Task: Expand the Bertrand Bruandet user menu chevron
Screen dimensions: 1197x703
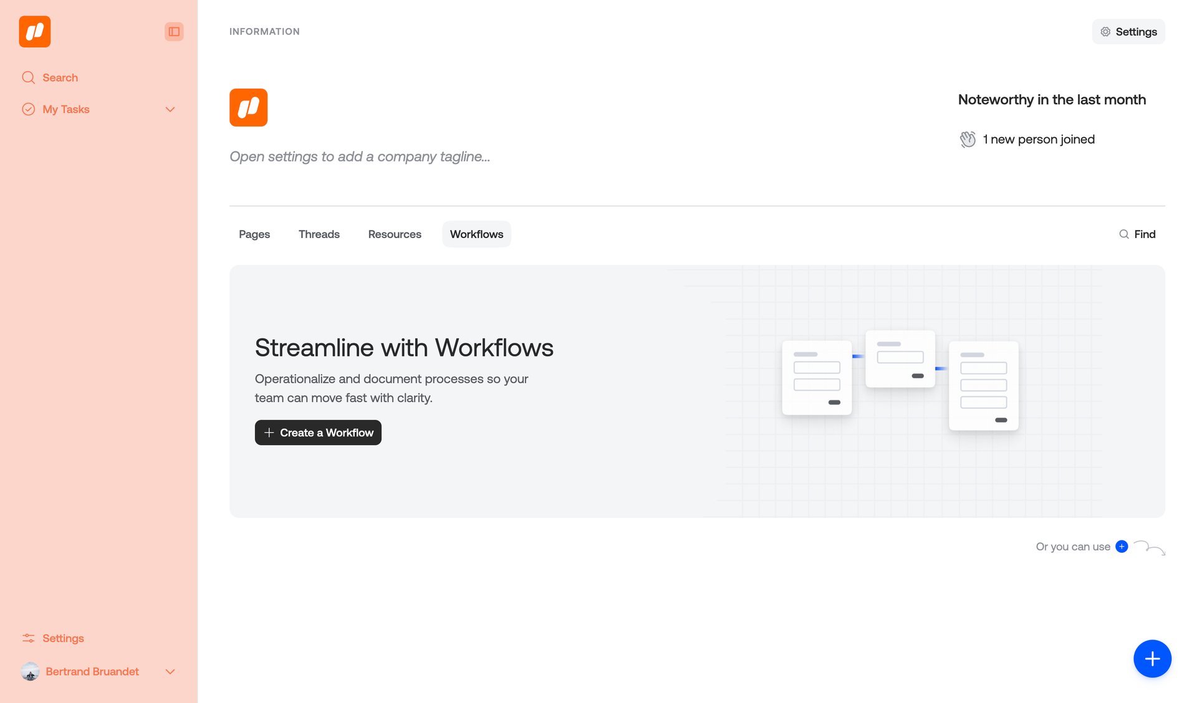Action: [x=170, y=672]
